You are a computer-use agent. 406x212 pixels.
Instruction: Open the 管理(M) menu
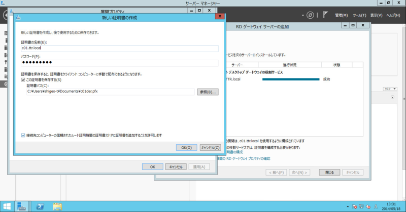click(x=341, y=15)
